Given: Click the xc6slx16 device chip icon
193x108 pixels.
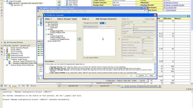Looking at the screenshot, I should pos(7,1).
